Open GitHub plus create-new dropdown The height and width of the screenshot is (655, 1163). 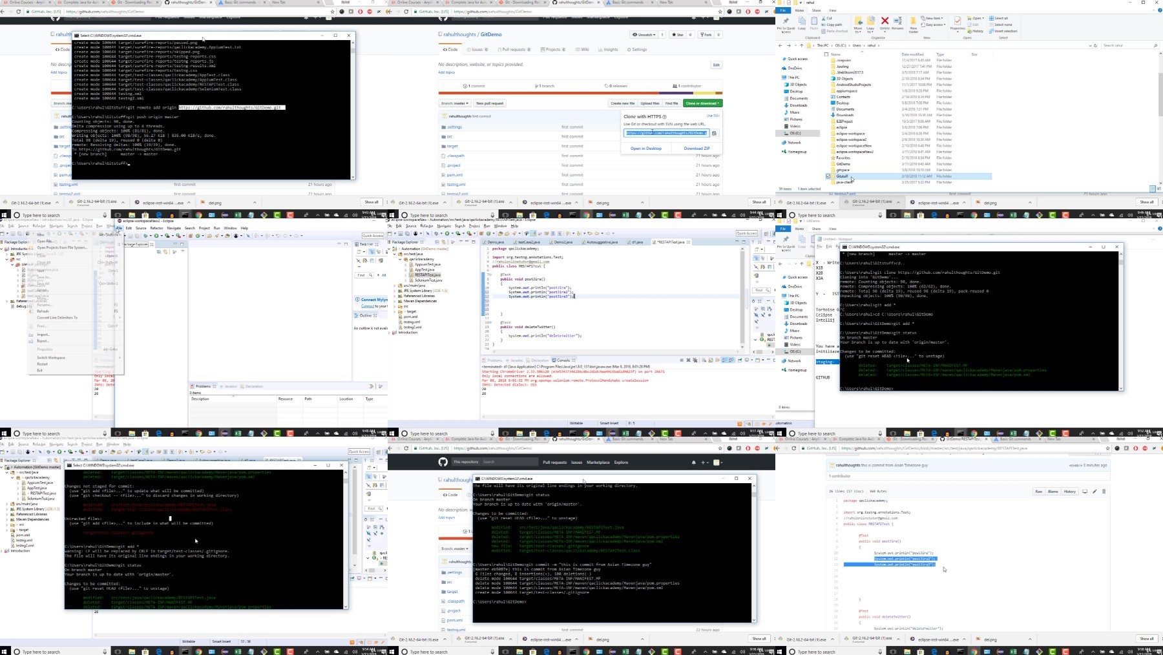click(x=705, y=463)
